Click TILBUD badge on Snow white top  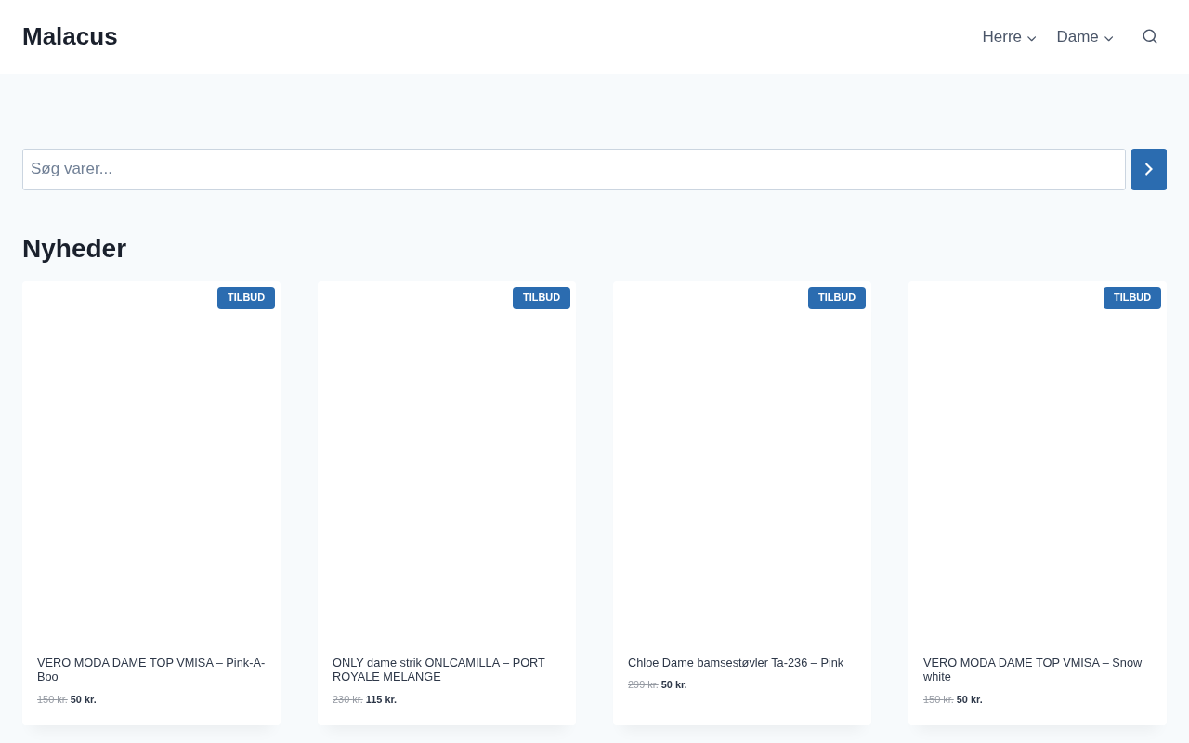coord(1132,298)
